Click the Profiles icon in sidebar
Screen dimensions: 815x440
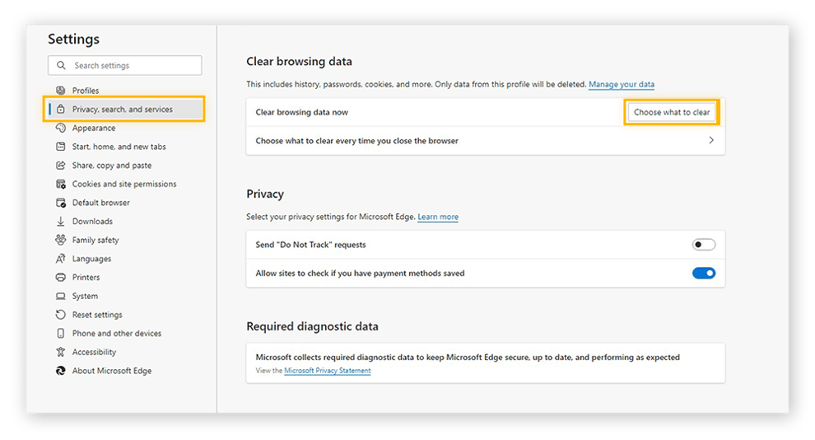(60, 91)
